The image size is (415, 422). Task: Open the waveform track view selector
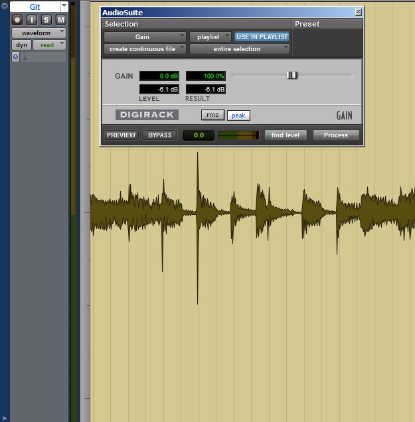coord(39,33)
